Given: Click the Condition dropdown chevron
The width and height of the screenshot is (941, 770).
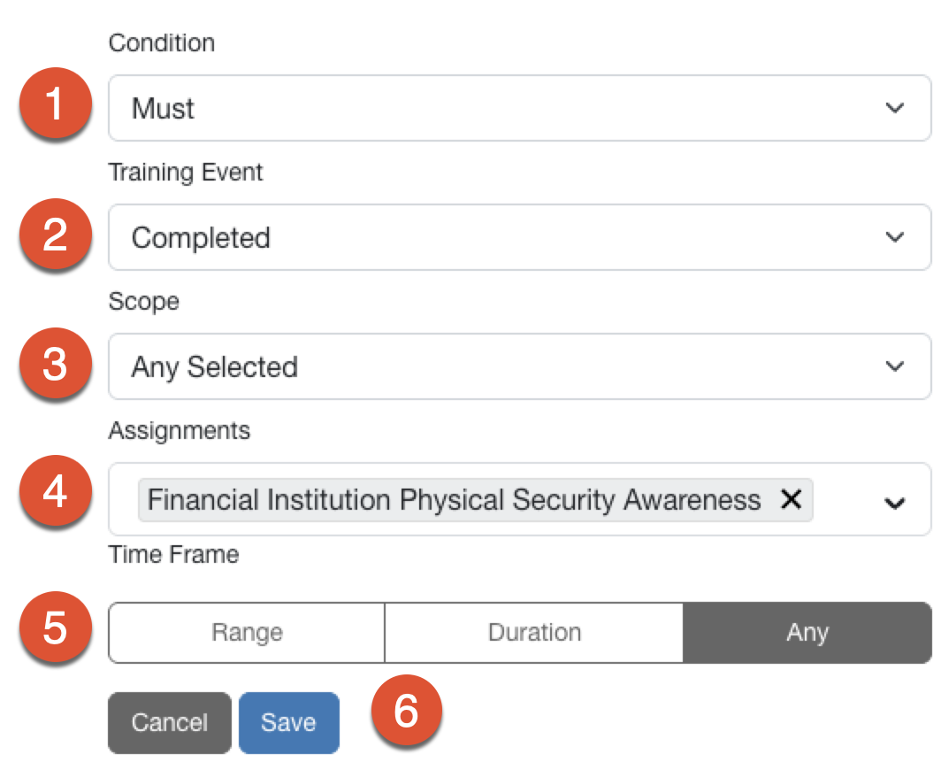Looking at the screenshot, I should point(894,108).
